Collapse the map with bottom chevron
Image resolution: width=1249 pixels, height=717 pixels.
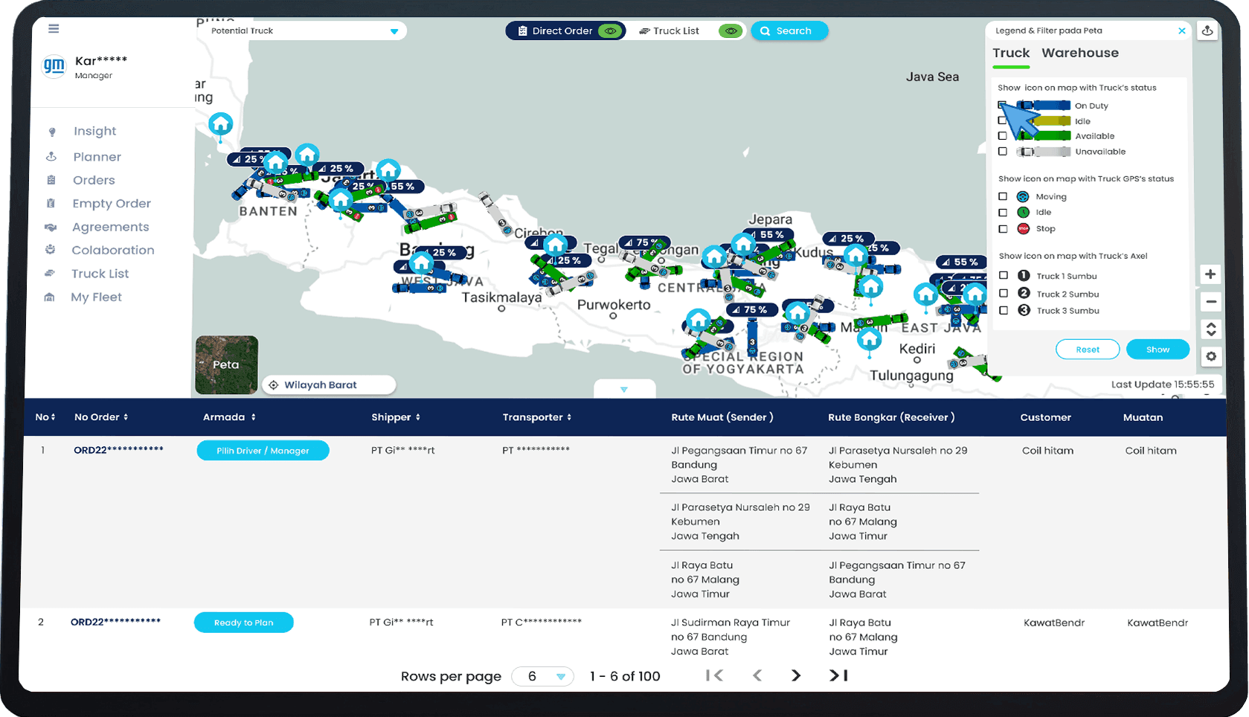tap(624, 389)
